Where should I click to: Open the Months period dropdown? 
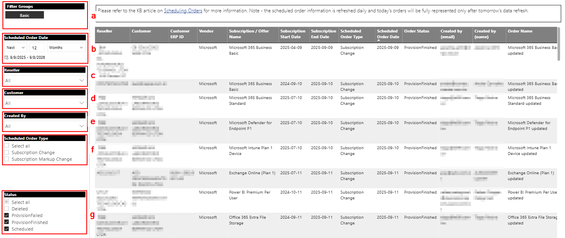point(66,48)
